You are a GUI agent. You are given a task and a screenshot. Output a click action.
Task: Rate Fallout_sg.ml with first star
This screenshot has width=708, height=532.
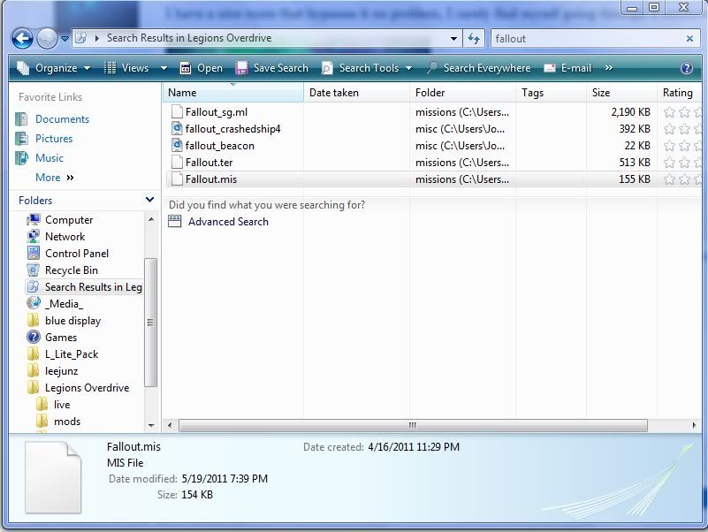(669, 112)
